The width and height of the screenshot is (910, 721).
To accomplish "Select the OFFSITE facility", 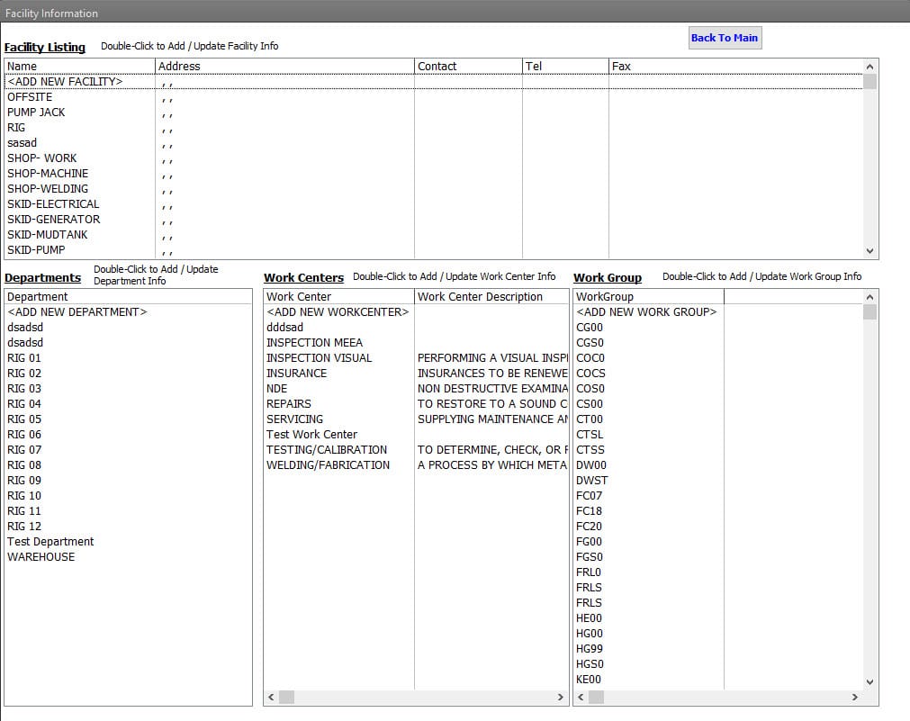I will pyautogui.click(x=434, y=97).
